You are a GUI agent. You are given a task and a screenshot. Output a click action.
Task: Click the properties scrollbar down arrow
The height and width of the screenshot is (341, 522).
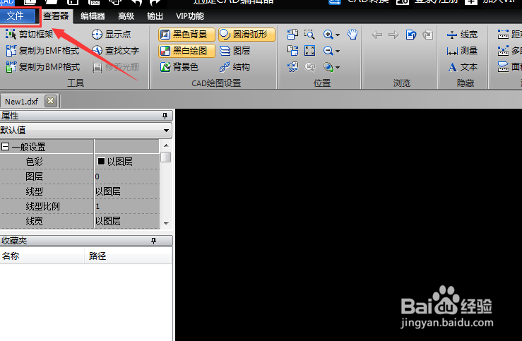tap(166, 224)
